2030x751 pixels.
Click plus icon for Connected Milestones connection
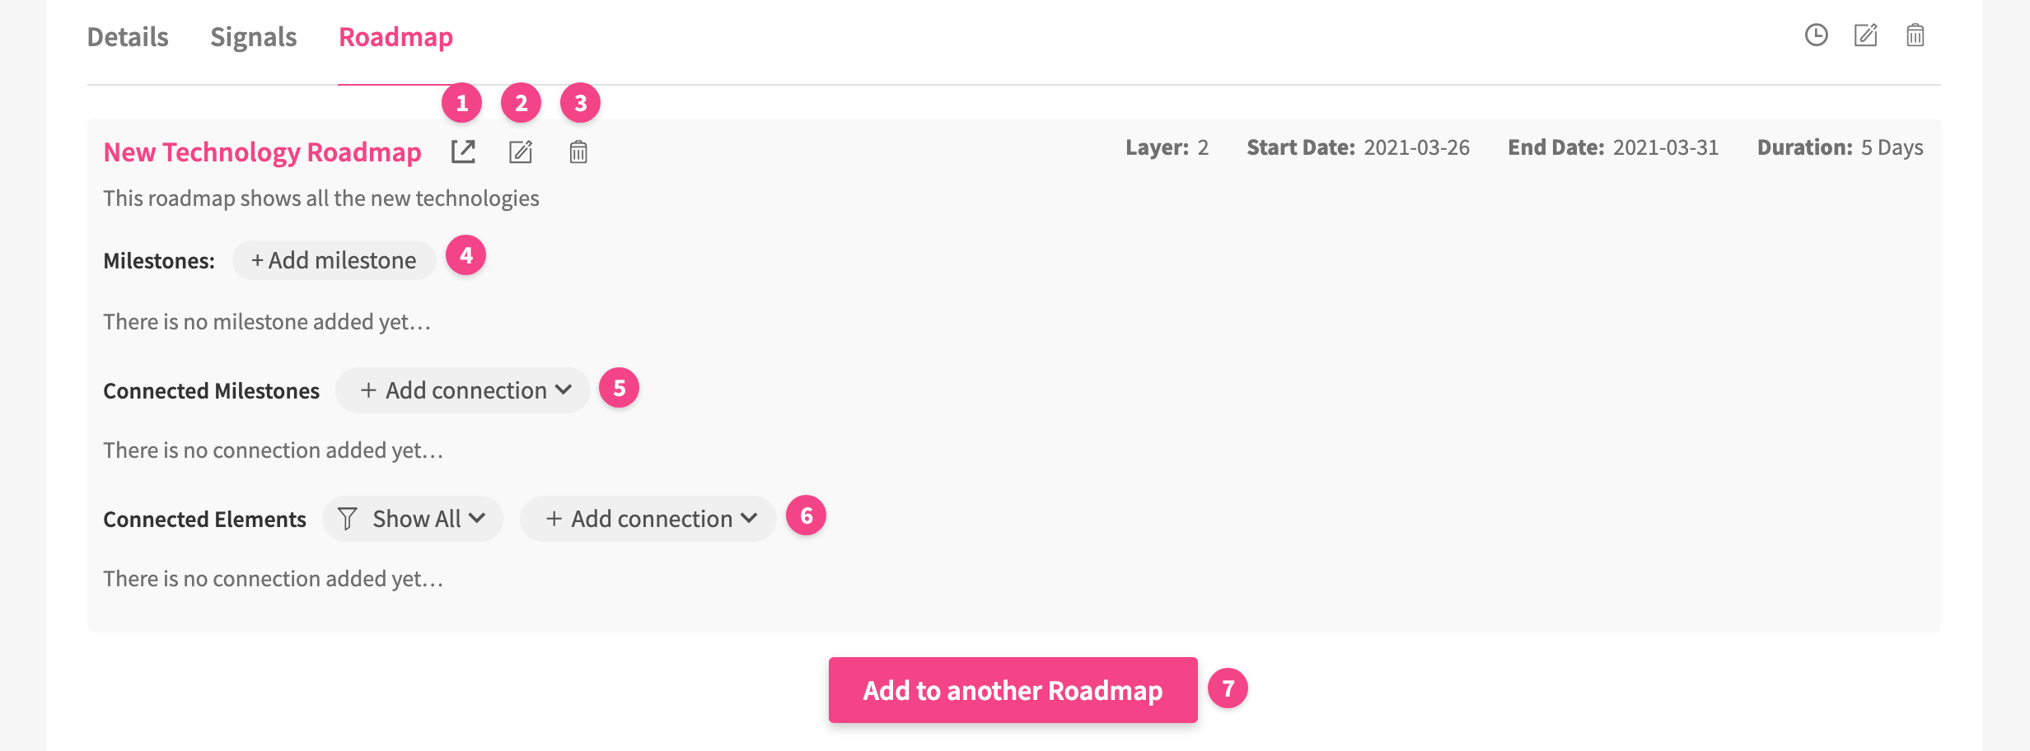(368, 390)
